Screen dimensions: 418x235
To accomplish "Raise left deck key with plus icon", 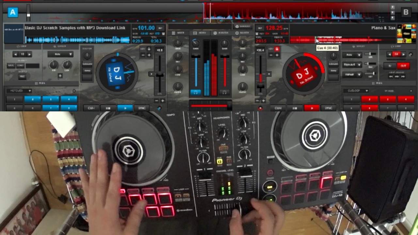I will pyautogui.click(x=149, y=55).
